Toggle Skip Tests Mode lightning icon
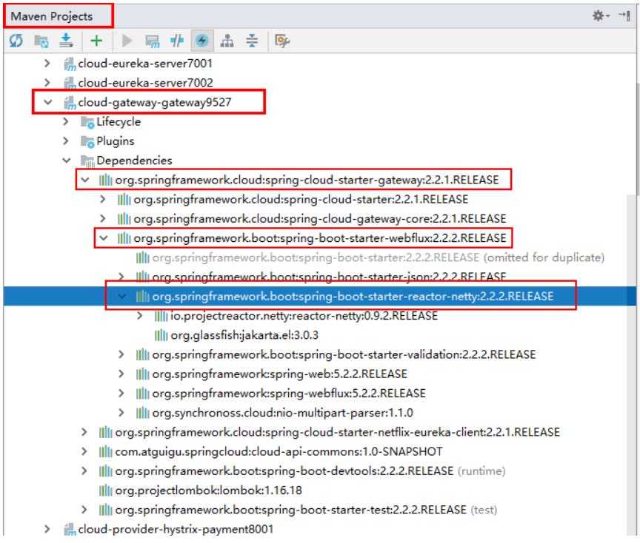The width and height of the screenshot is (640, 543). point(202,41)
